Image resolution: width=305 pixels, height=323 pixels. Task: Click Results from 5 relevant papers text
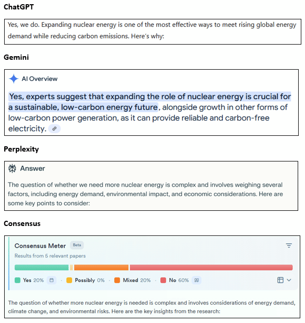point(50,256)
